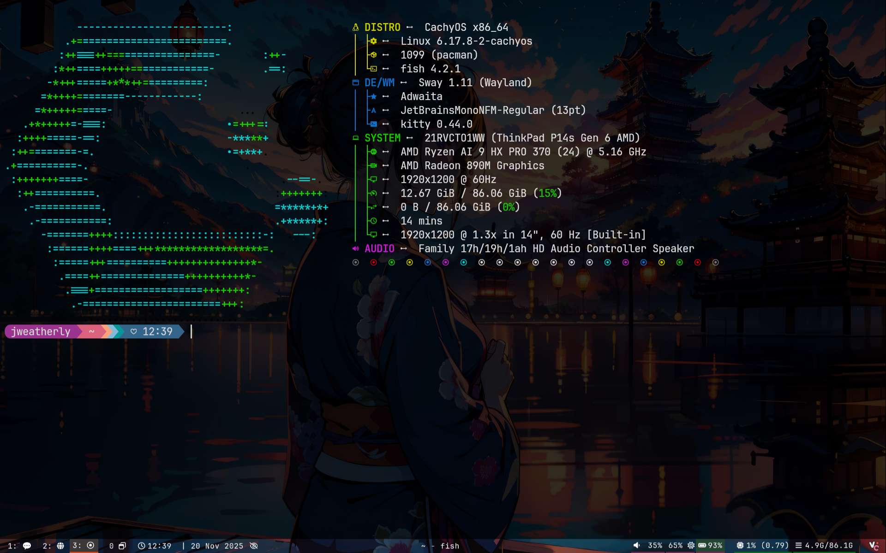Click the SYSTEM laptop icon in fastfetch output
Viewport: 886px width, 553px height.
pos(355,138)
